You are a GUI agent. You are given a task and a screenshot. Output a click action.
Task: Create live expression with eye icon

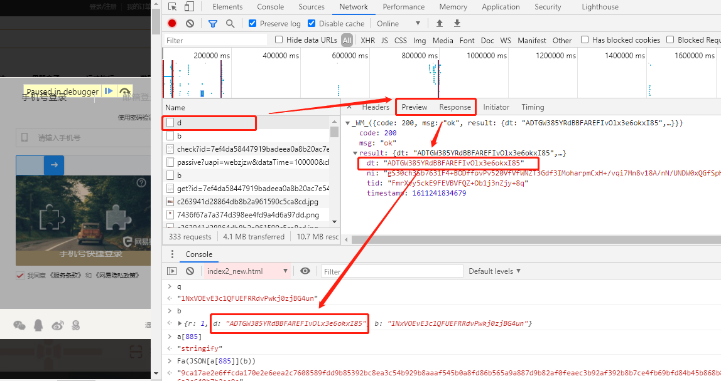(305, 271)
